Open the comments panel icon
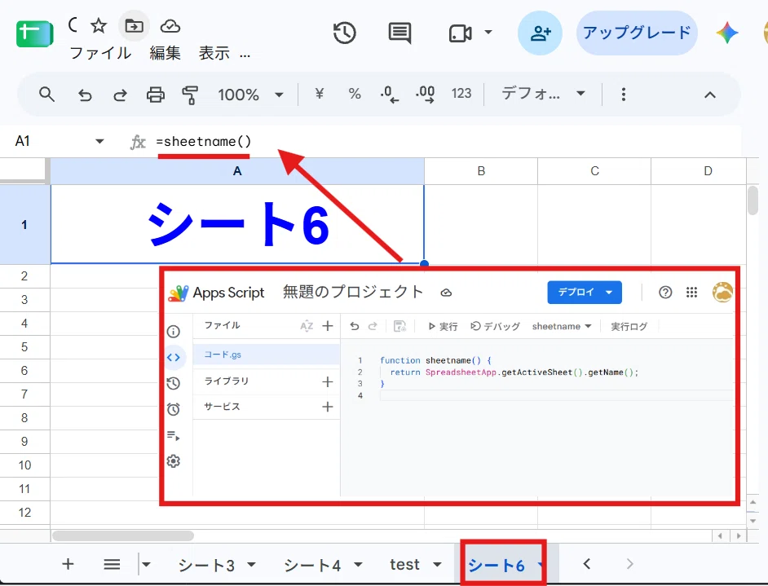This screenshot has width=768, height=586. pos(399,33)
